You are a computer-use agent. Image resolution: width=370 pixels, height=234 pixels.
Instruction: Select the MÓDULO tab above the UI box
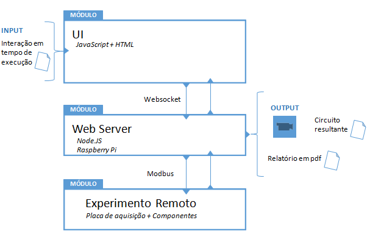tap(84, 15)
